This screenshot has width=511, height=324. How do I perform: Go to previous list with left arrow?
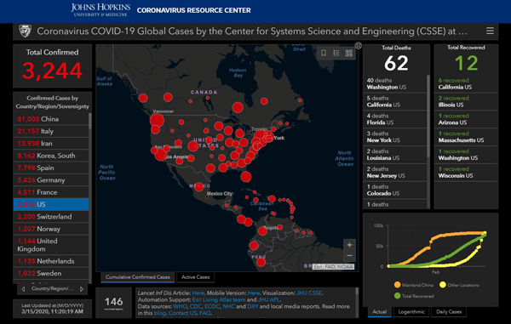point(23,289)
